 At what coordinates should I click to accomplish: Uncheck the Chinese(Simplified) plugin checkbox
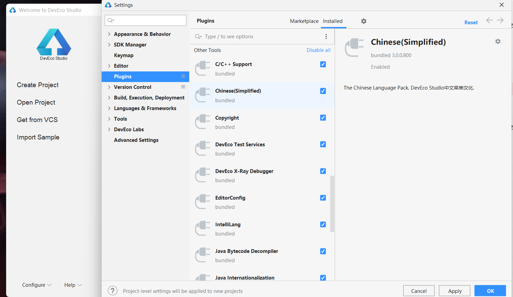(x=323, y=91)
